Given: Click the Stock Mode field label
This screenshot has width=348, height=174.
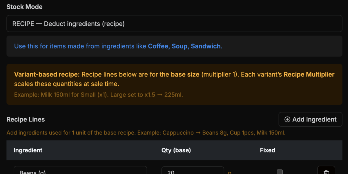Looking at the screenshot, I should [25, 7].
